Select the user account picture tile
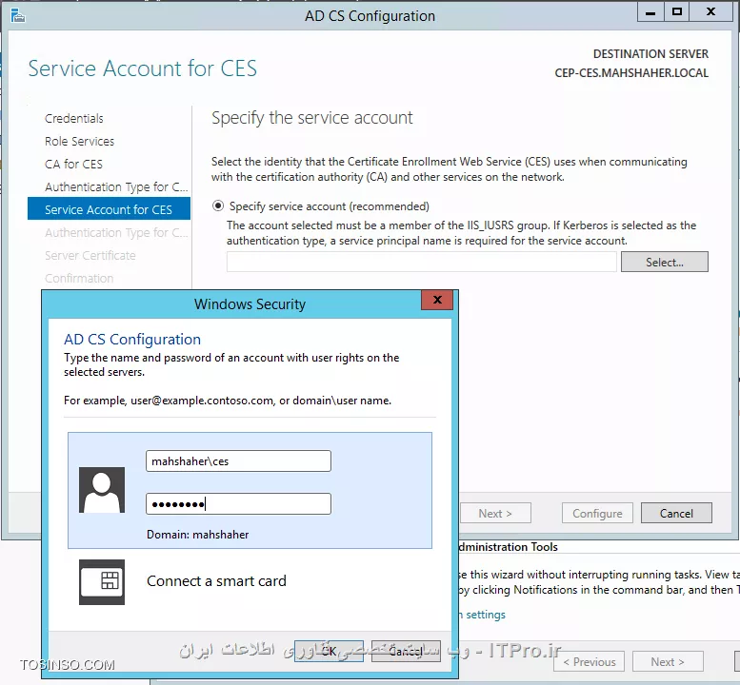740x685 pixels. [102, 490]
